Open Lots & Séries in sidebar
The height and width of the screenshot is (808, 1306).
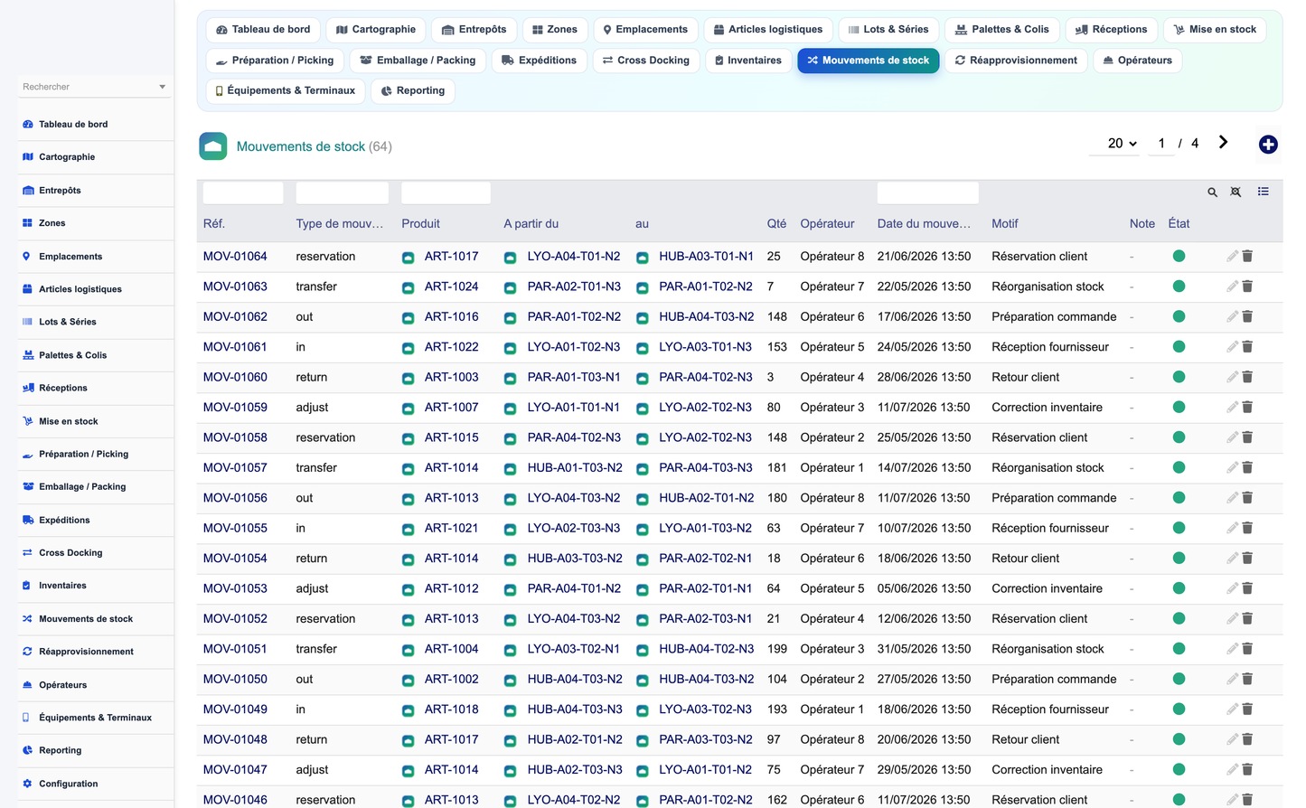pos(67,322)
